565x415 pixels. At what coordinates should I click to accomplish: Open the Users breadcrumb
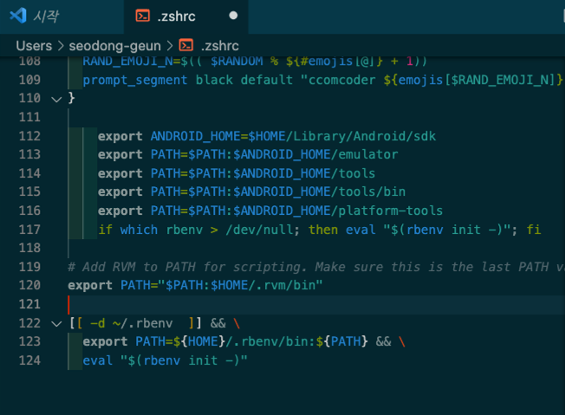pos(34,46)
